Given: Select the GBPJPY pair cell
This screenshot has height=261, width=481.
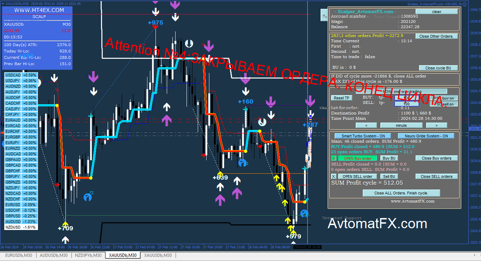Looking at the screenshot, I should [13, 176].
